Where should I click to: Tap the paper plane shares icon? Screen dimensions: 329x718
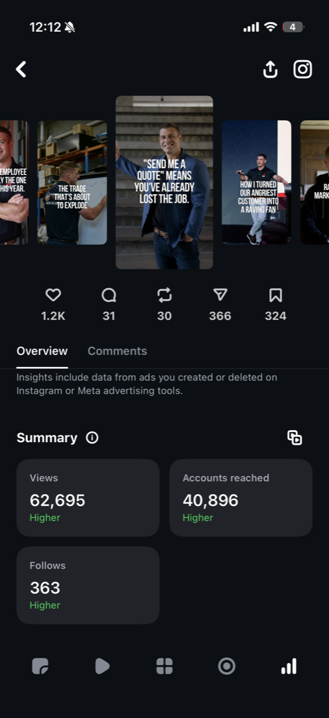click(x=220, y=295)
